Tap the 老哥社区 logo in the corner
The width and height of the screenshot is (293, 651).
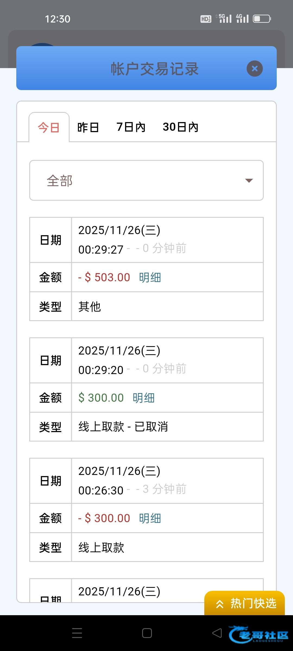click(x=259, y=634)
